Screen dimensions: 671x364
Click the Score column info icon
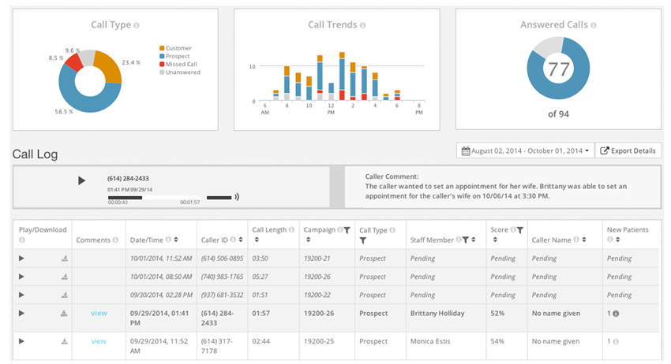click(x=512, y=229)
